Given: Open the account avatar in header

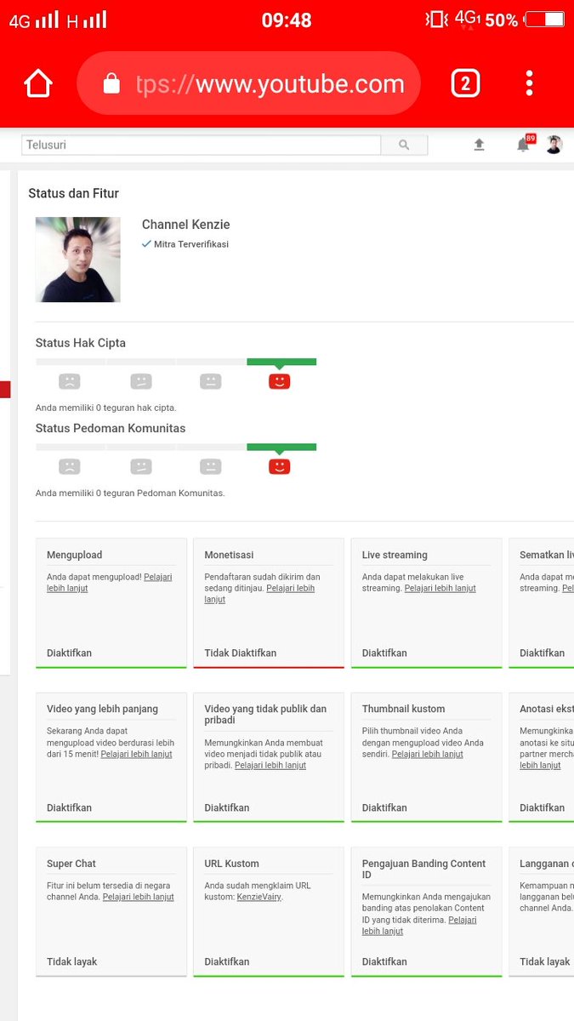Looking at the screenshot, I should click(554, 145).
